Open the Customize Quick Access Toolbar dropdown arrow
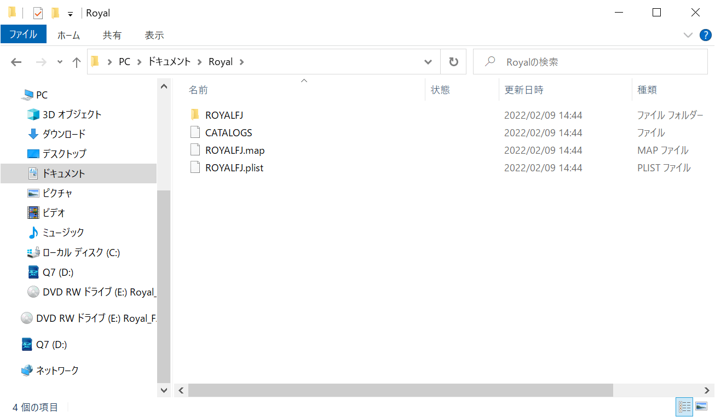715x417 pixels. pyautogui.click(x=70, y=14)
